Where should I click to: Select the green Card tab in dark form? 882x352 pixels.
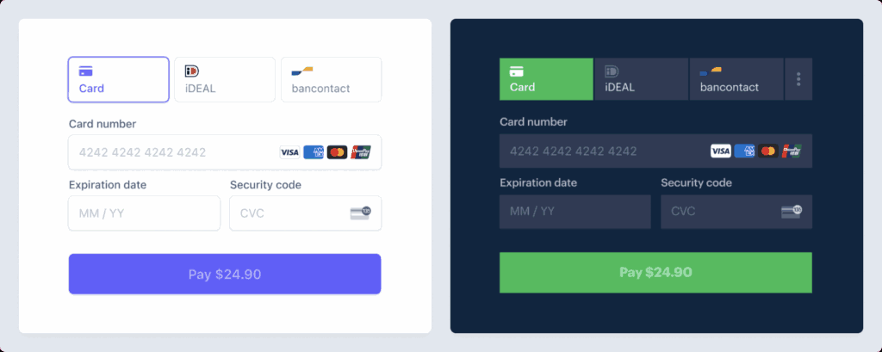pyautogui.click(x=546, y=79)
